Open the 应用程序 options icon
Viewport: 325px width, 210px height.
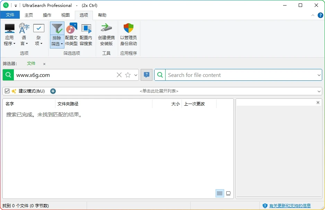10,28
